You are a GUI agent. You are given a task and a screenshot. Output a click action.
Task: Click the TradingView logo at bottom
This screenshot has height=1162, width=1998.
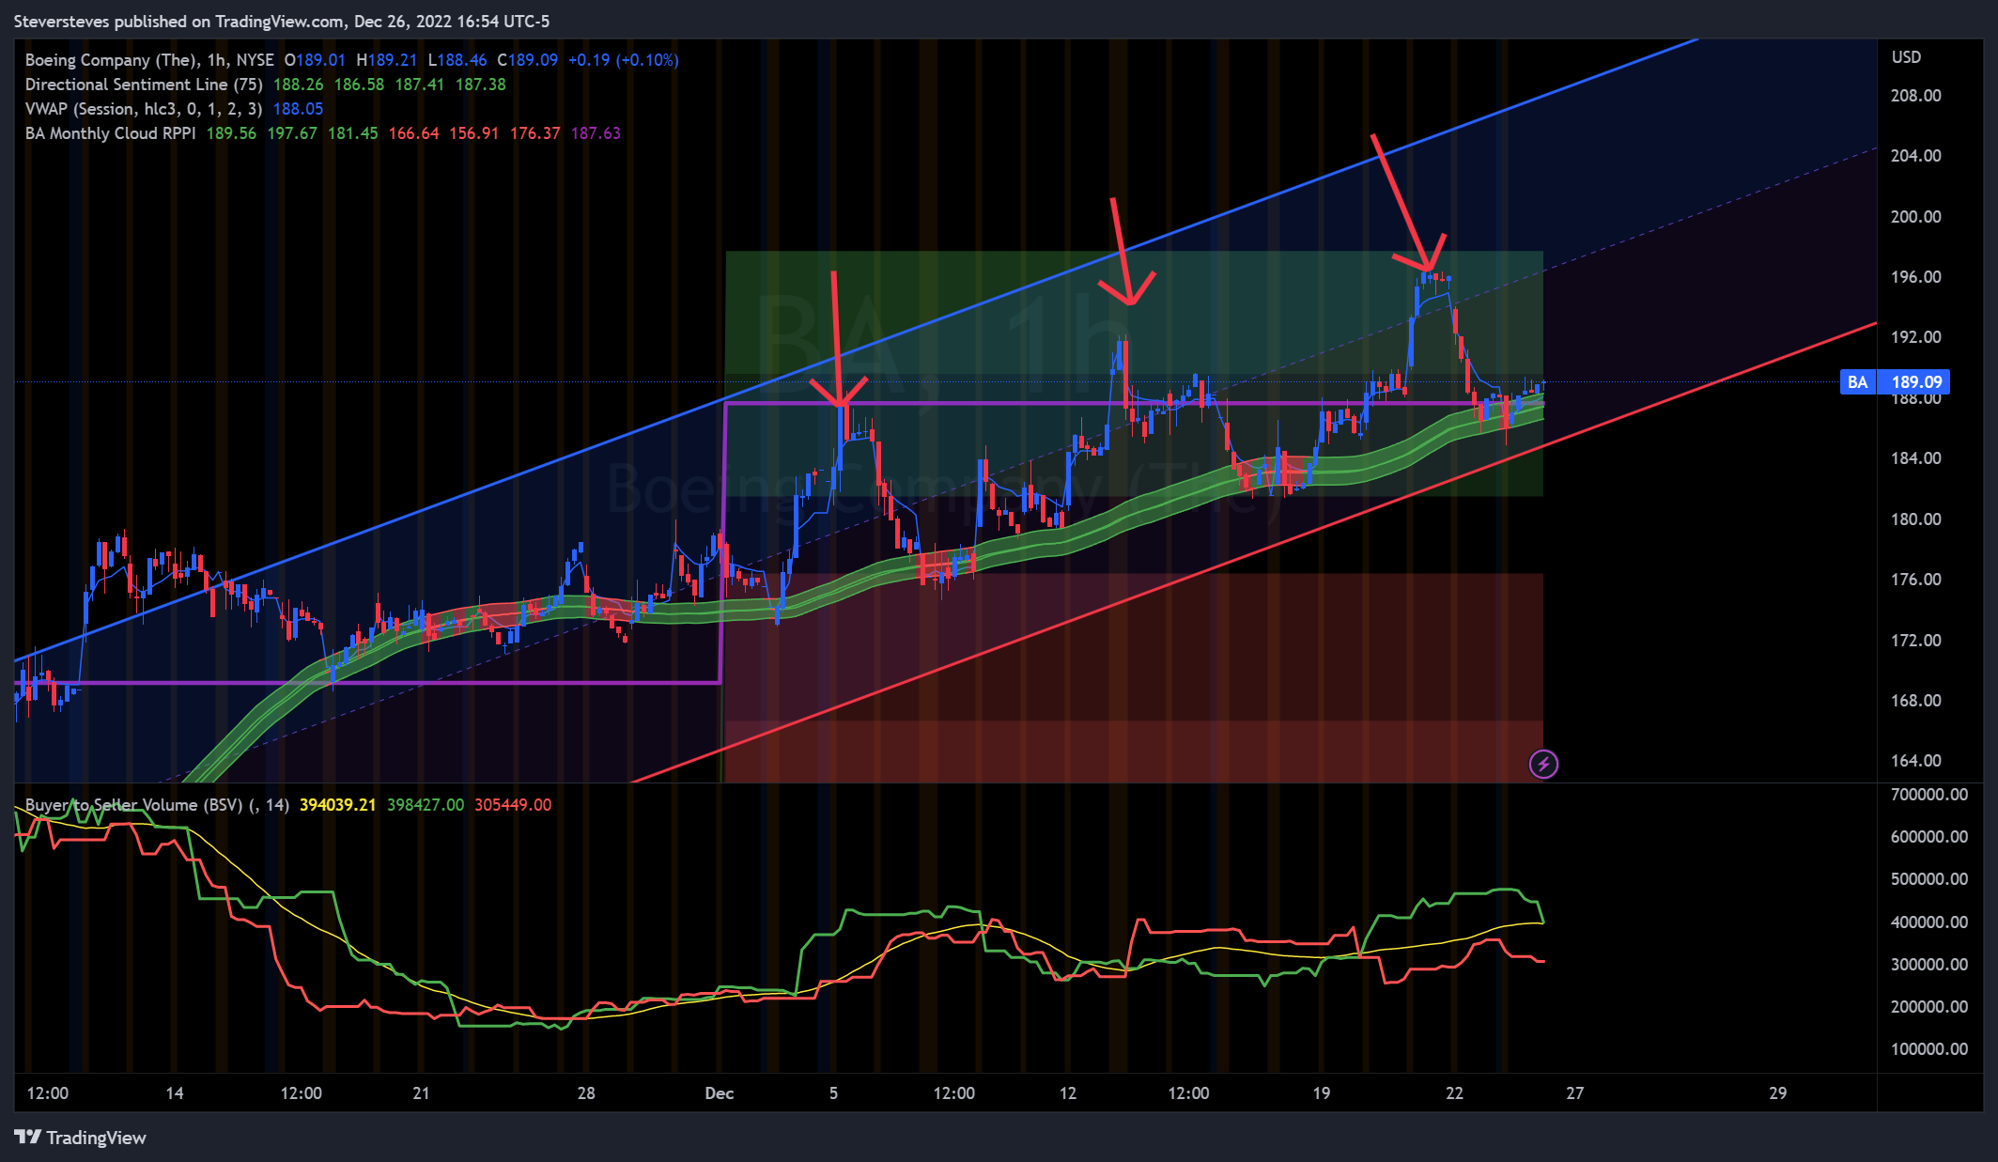81,1138
